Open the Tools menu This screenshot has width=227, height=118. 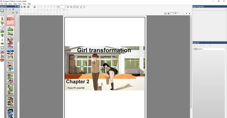tap(24, 4)
